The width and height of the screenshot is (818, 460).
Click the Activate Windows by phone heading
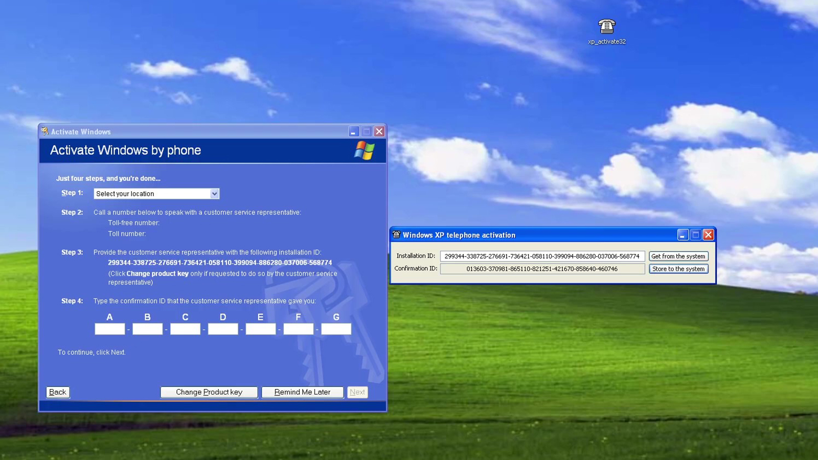pos(125,150)
